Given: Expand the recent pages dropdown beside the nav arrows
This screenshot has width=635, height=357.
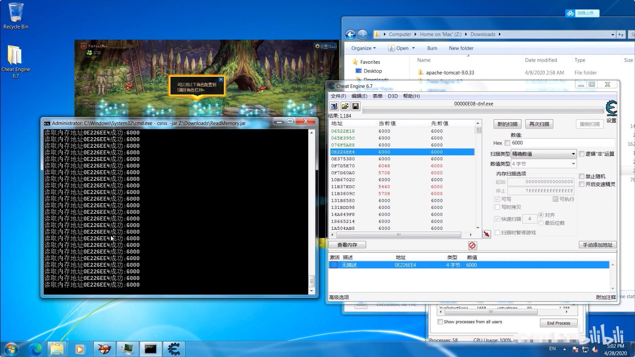Looking at the screenshot, I should 370,35.
